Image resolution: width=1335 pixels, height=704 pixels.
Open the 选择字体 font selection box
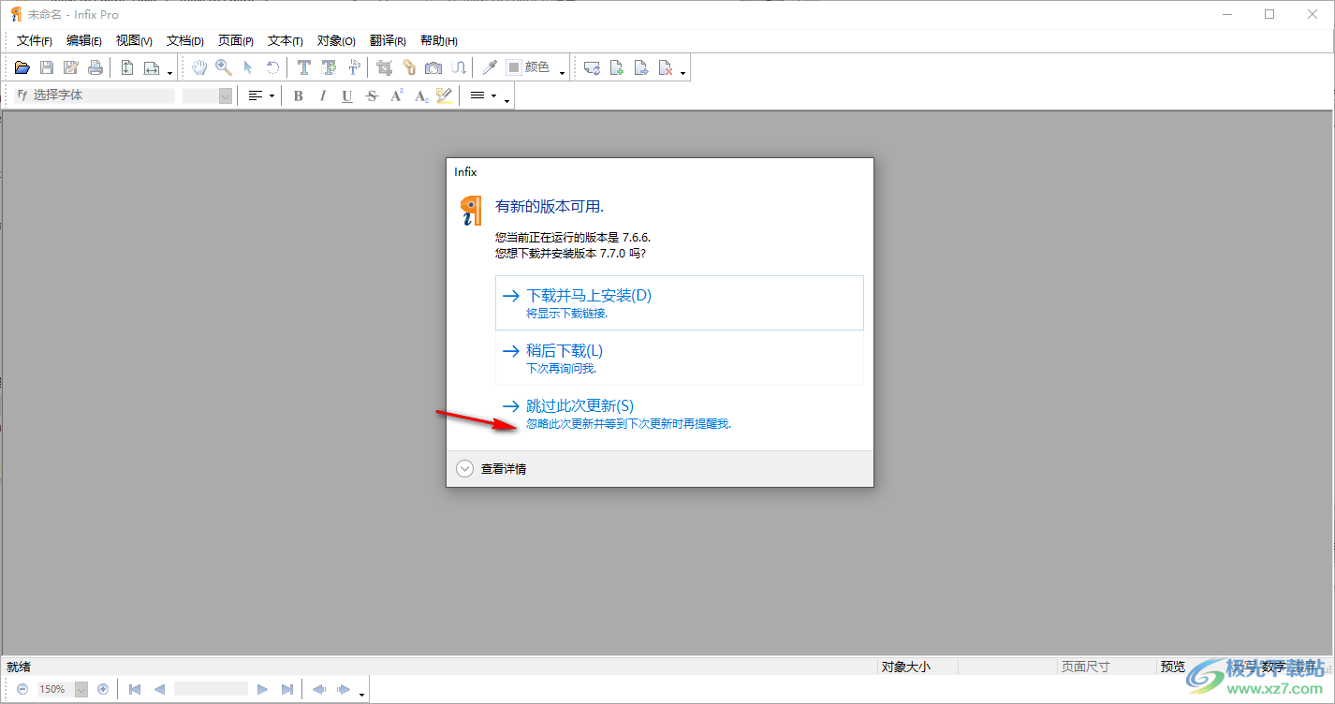click(x=95, y=95)
